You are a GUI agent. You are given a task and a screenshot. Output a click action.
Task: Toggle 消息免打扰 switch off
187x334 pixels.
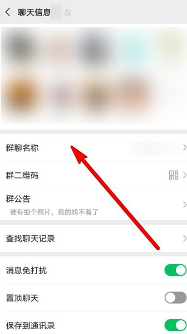click(175, 271)
